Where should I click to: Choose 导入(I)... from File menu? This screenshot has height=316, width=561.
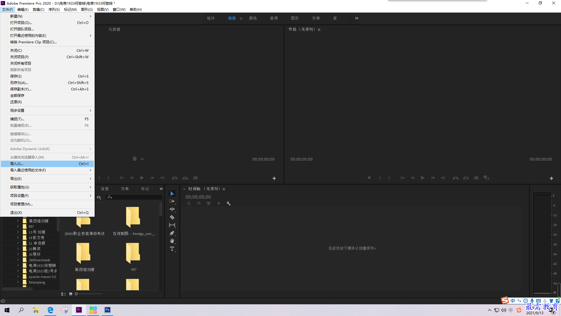point(48,164)
